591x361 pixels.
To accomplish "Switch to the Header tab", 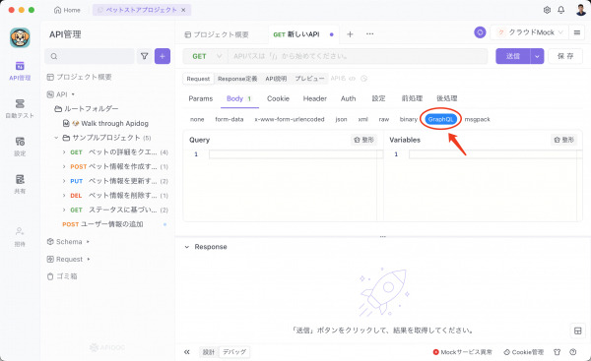I will tap(315, 98).
